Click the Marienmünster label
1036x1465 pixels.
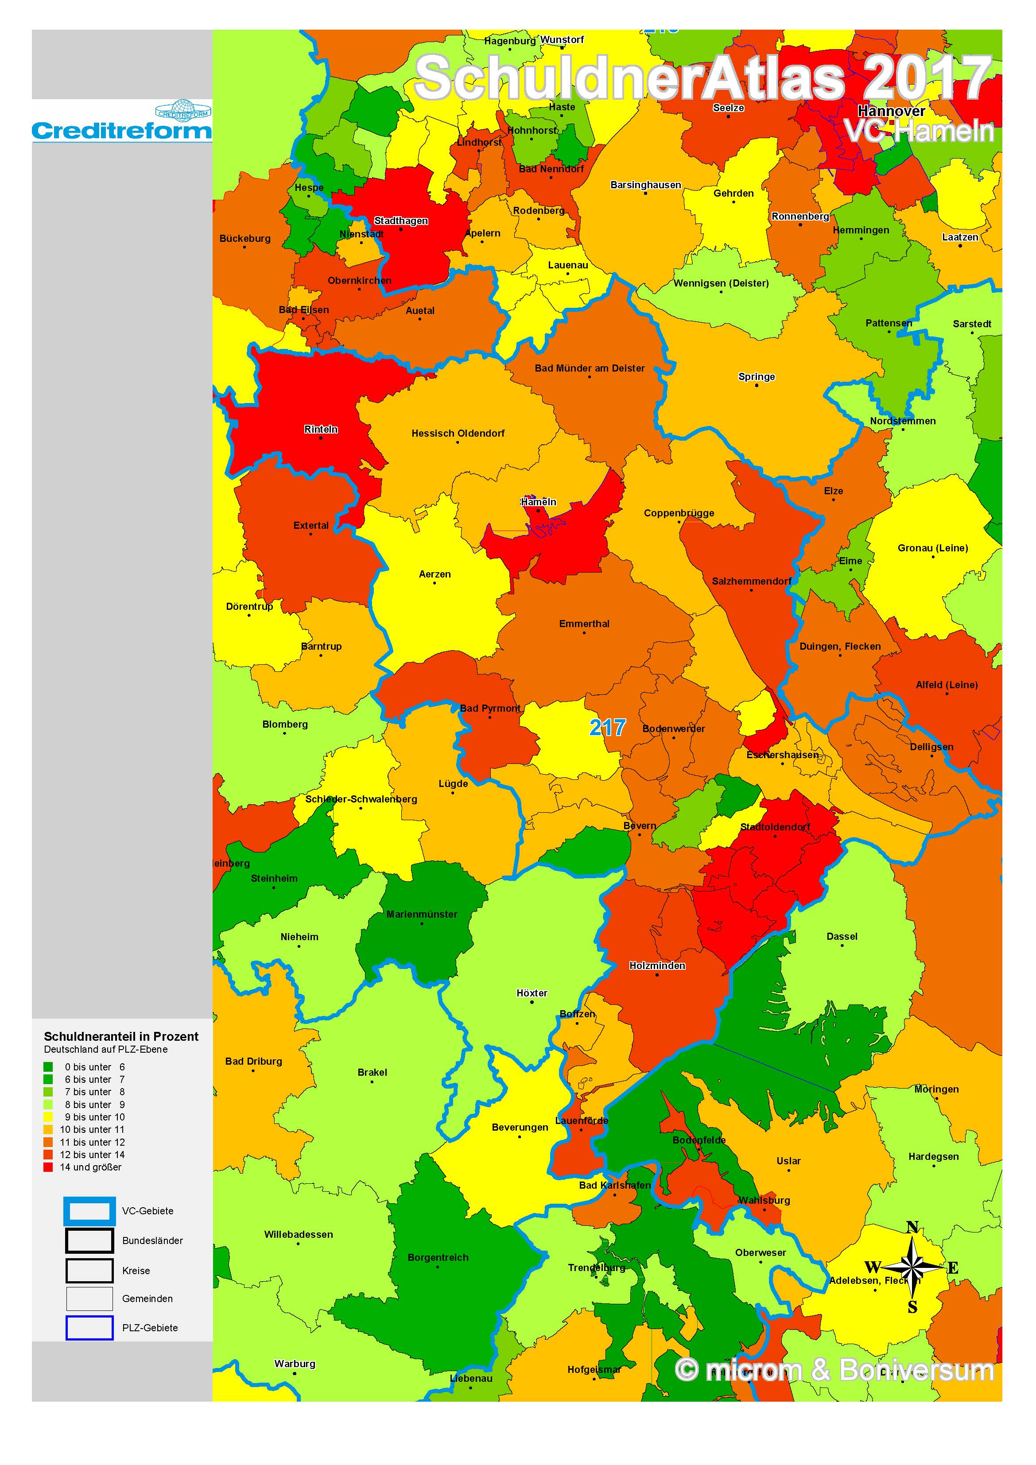422,915
